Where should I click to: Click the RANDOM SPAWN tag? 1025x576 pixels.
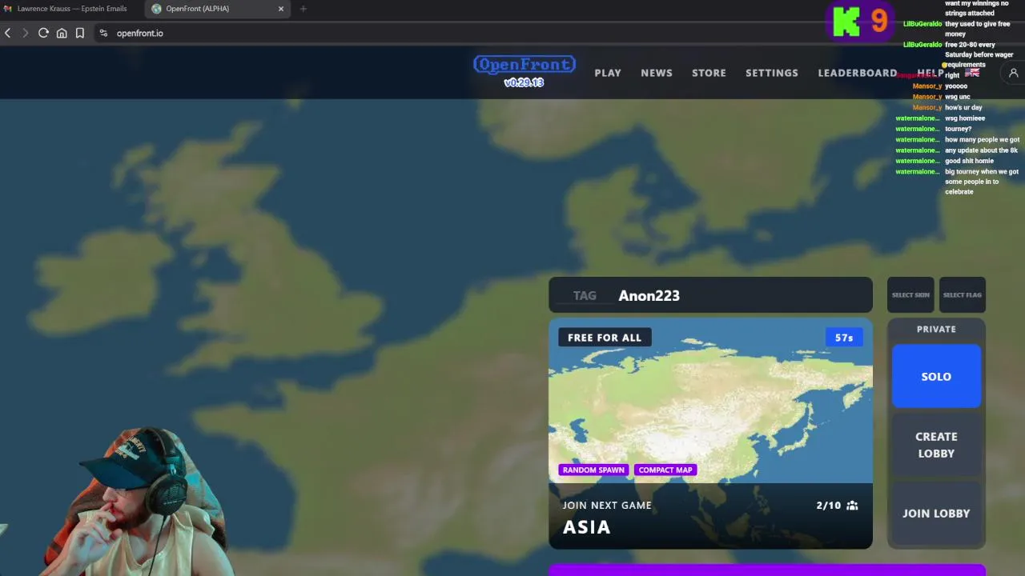593,470
